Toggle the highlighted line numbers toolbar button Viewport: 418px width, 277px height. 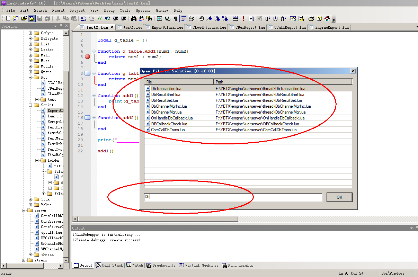point(184,18)
